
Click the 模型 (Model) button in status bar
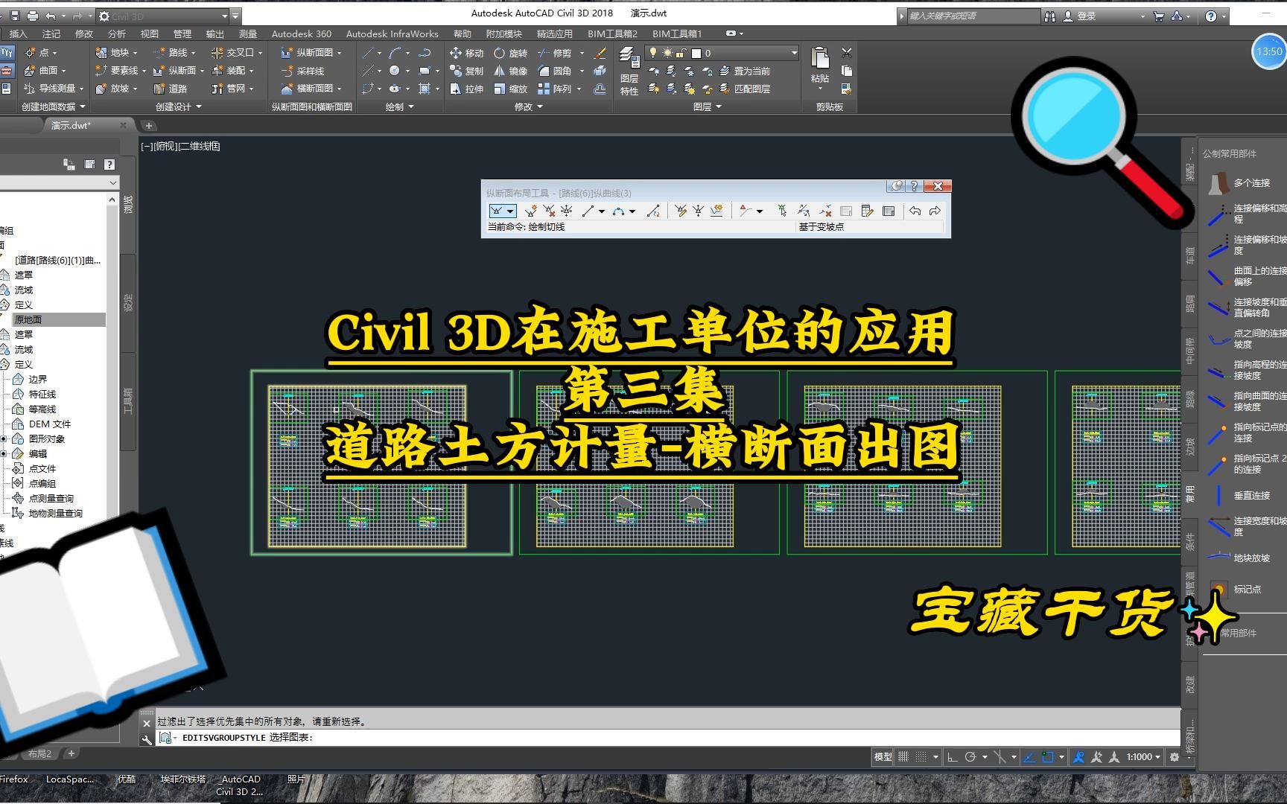click(x=882, y=757)
